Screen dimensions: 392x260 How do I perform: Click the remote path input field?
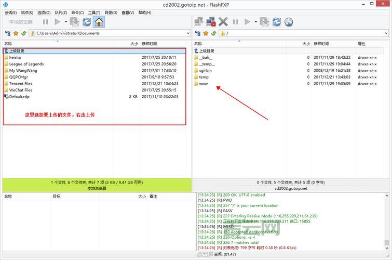point(301,33)
